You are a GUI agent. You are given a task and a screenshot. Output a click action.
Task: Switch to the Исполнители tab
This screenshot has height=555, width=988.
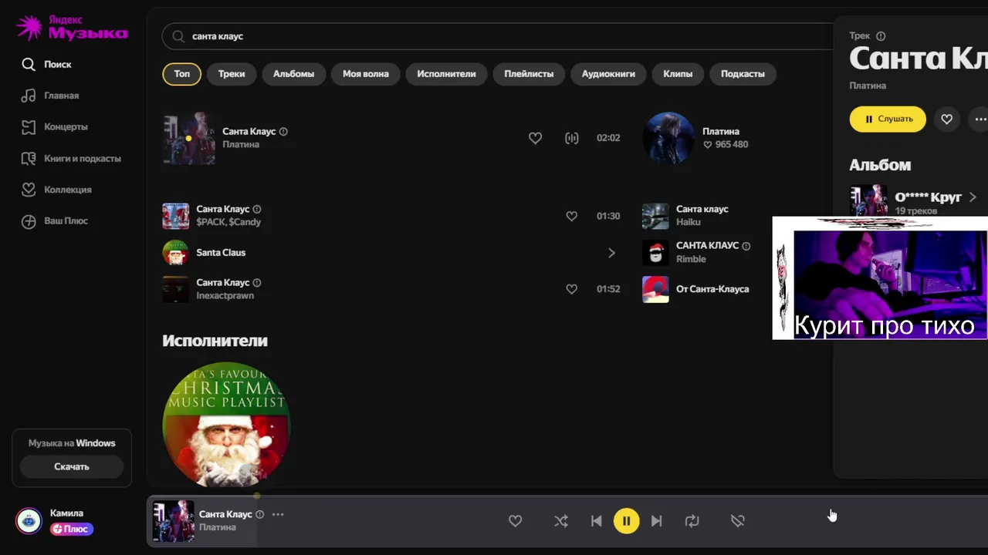[446, 74]
